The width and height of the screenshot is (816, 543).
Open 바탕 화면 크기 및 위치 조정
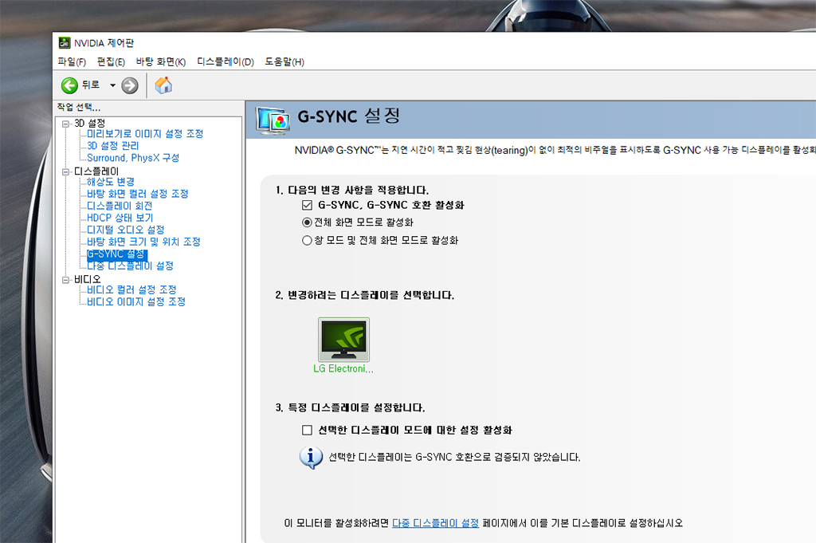[143, 242]
